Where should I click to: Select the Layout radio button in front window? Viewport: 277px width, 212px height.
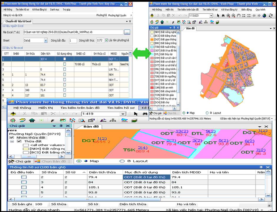tap(122, 161)
